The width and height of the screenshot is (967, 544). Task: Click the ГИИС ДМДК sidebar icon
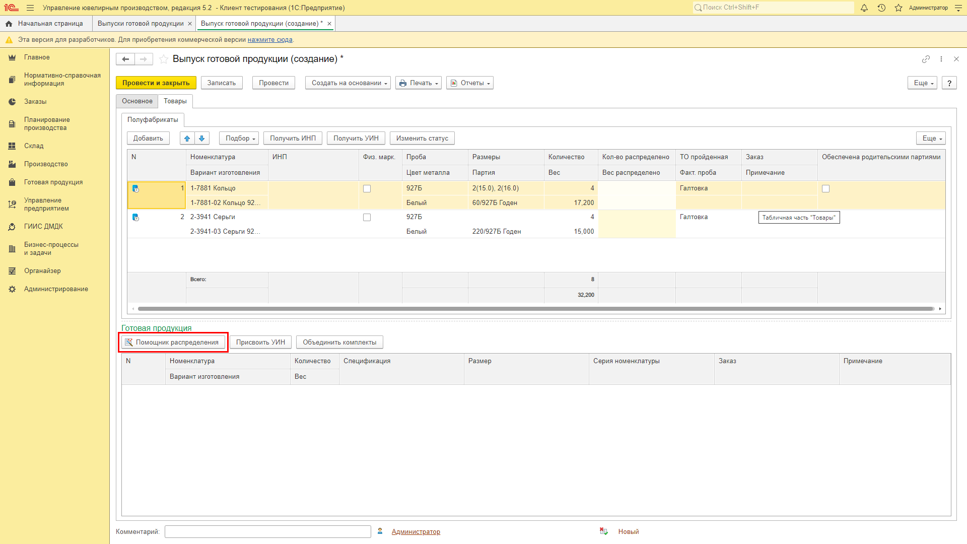(x=12, y=227)
